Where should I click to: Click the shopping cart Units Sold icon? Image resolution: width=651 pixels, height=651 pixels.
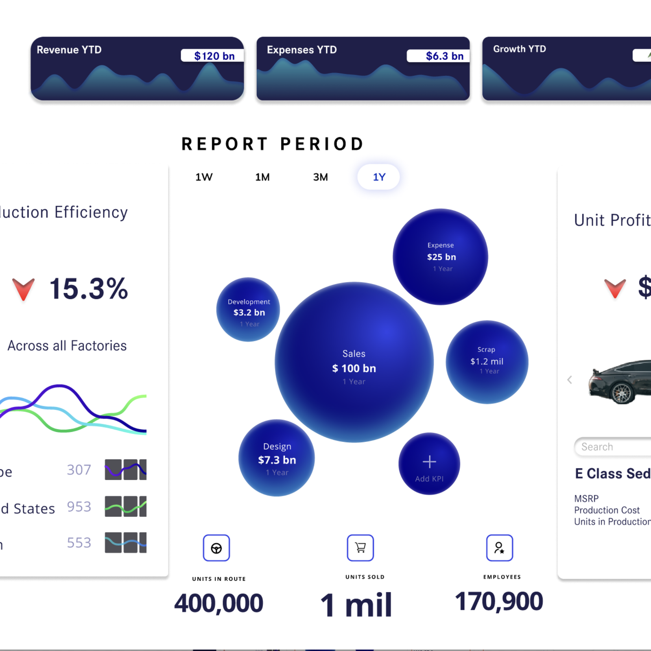[360, 548]
